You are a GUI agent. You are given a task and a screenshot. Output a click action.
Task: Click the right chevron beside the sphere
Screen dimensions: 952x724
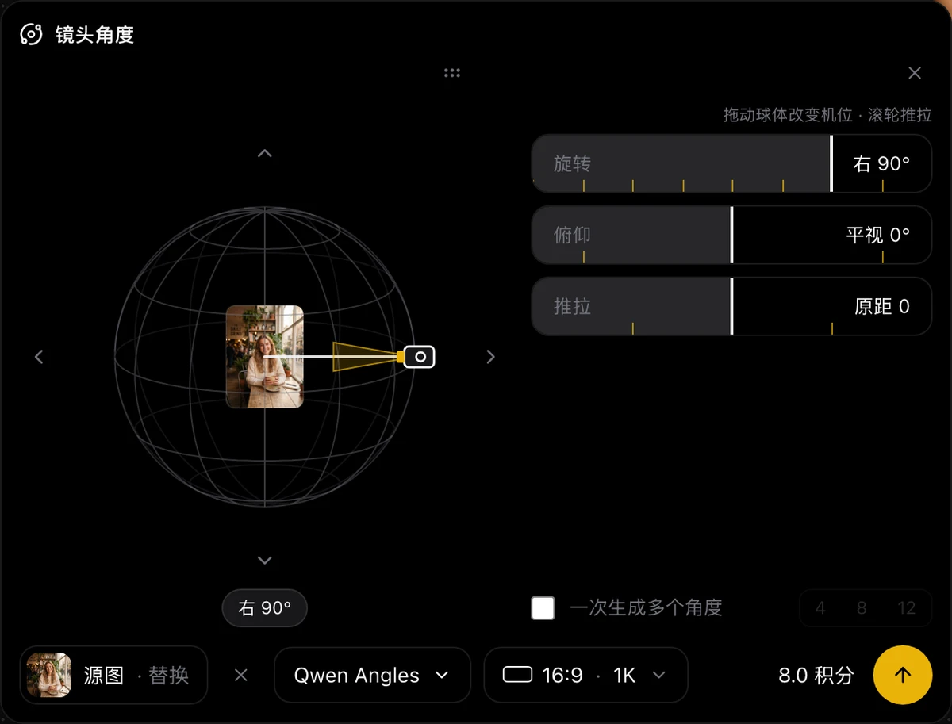490,357
